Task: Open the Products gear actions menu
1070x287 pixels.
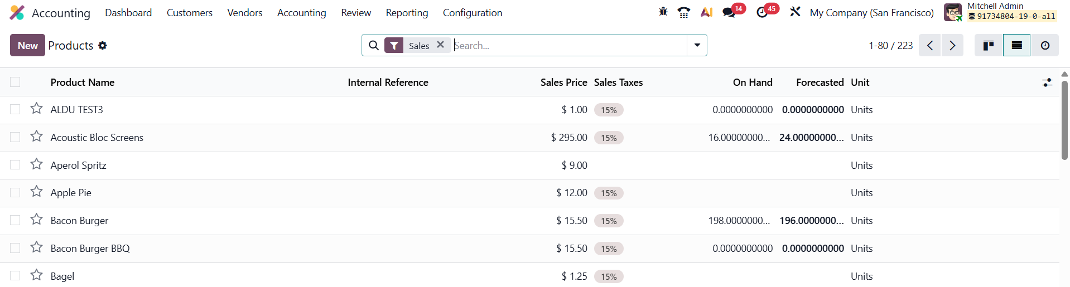Action: tap(103, 46)
